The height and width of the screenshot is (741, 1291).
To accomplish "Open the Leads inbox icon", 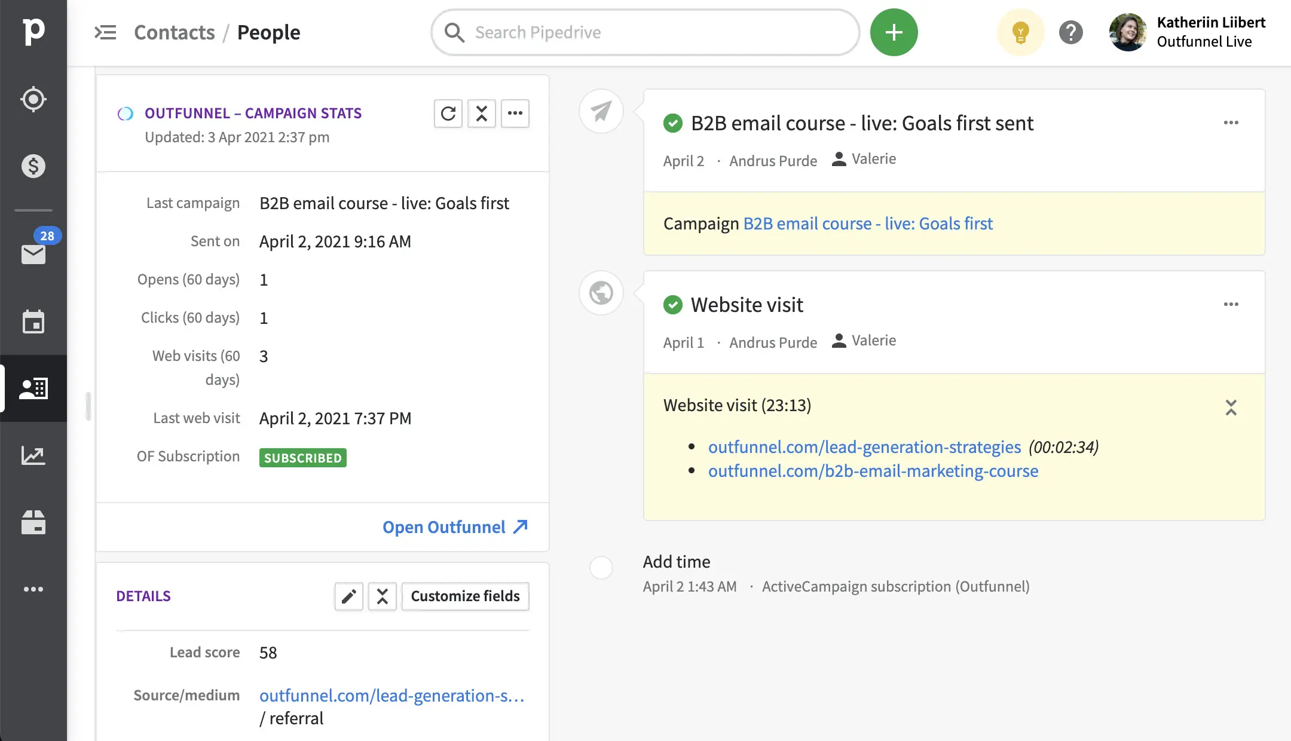I will point(34,99).
